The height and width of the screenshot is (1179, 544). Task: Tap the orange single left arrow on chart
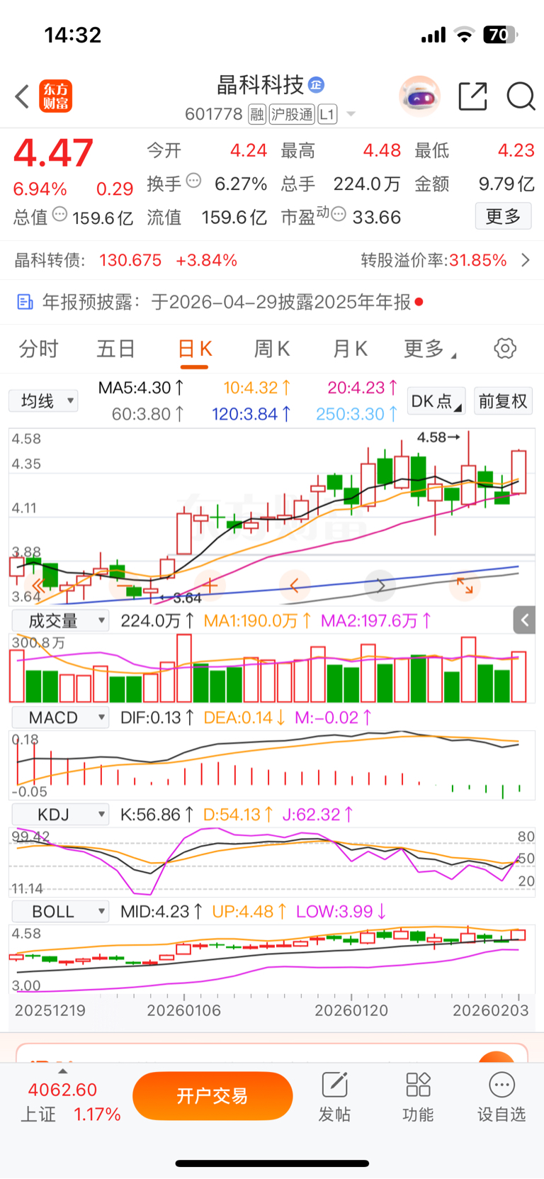295,586
